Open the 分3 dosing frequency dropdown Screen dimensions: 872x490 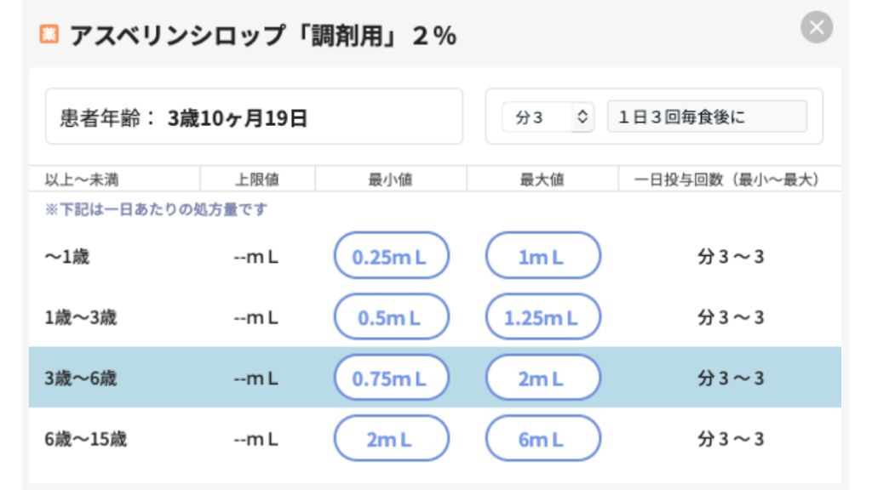coord(548,117)
